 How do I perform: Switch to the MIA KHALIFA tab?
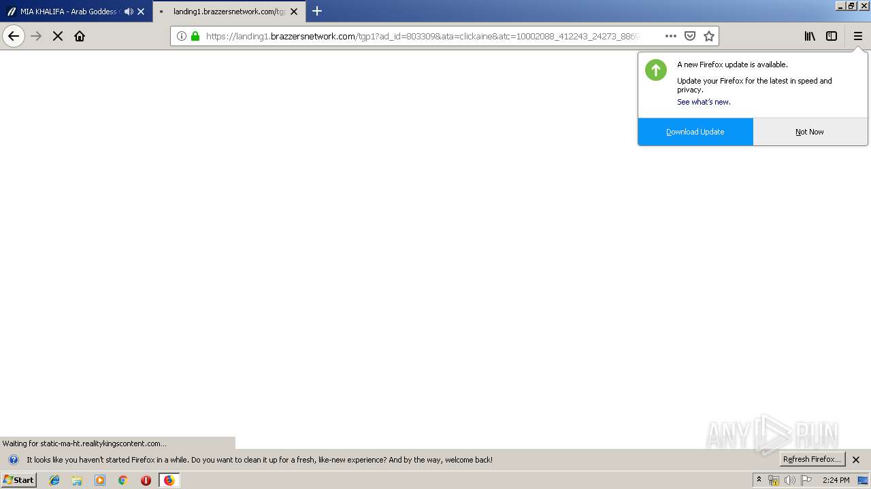click(x=68, y=12)
